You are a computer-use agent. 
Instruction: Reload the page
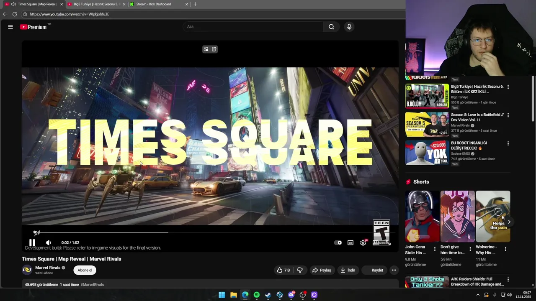[x=15, y=14]
